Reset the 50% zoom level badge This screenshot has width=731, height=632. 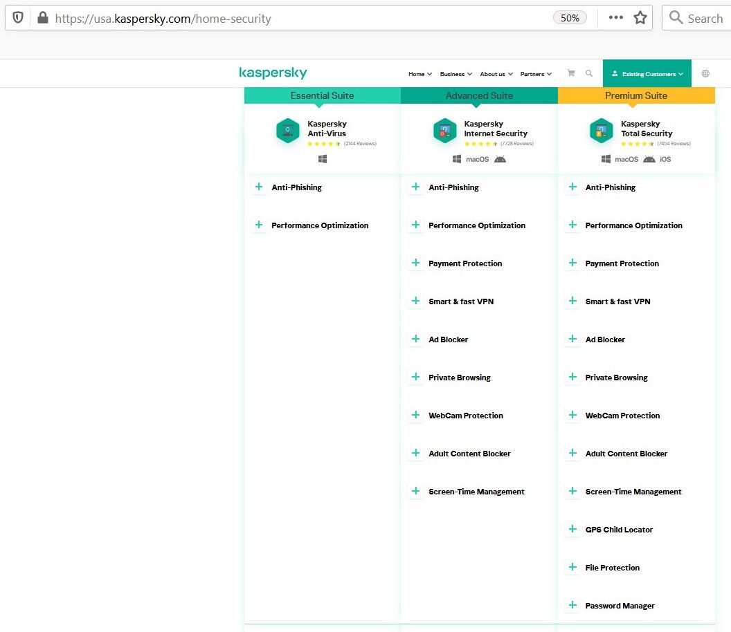(570, 18)
